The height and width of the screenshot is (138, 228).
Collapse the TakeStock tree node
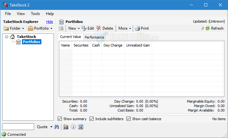pos(6,37)
